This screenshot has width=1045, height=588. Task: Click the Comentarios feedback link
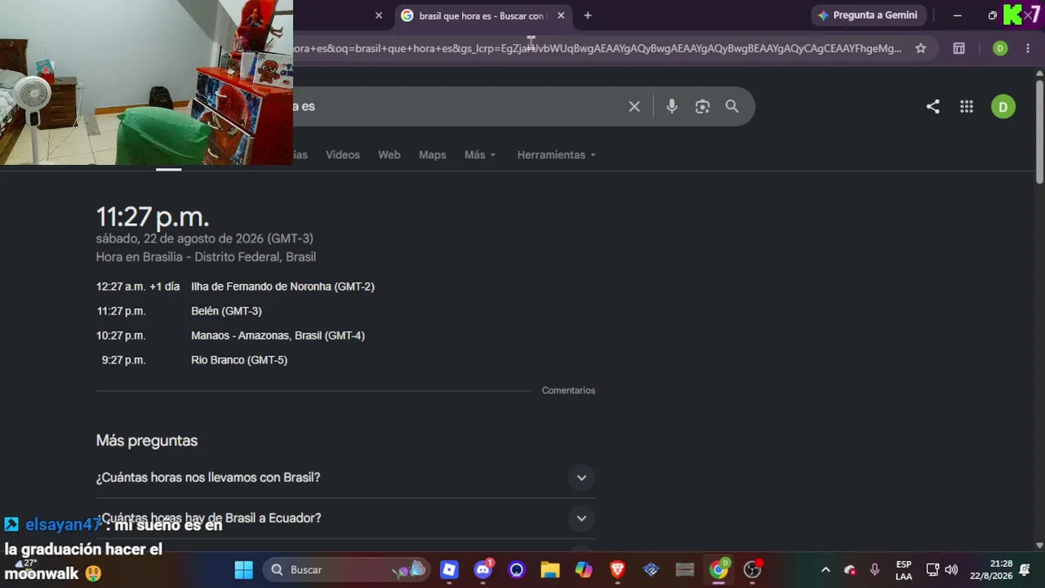[568, 390]
